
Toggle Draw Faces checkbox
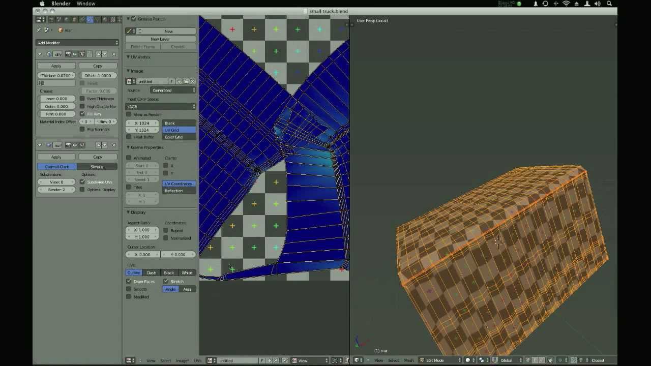tap(129, 281)
